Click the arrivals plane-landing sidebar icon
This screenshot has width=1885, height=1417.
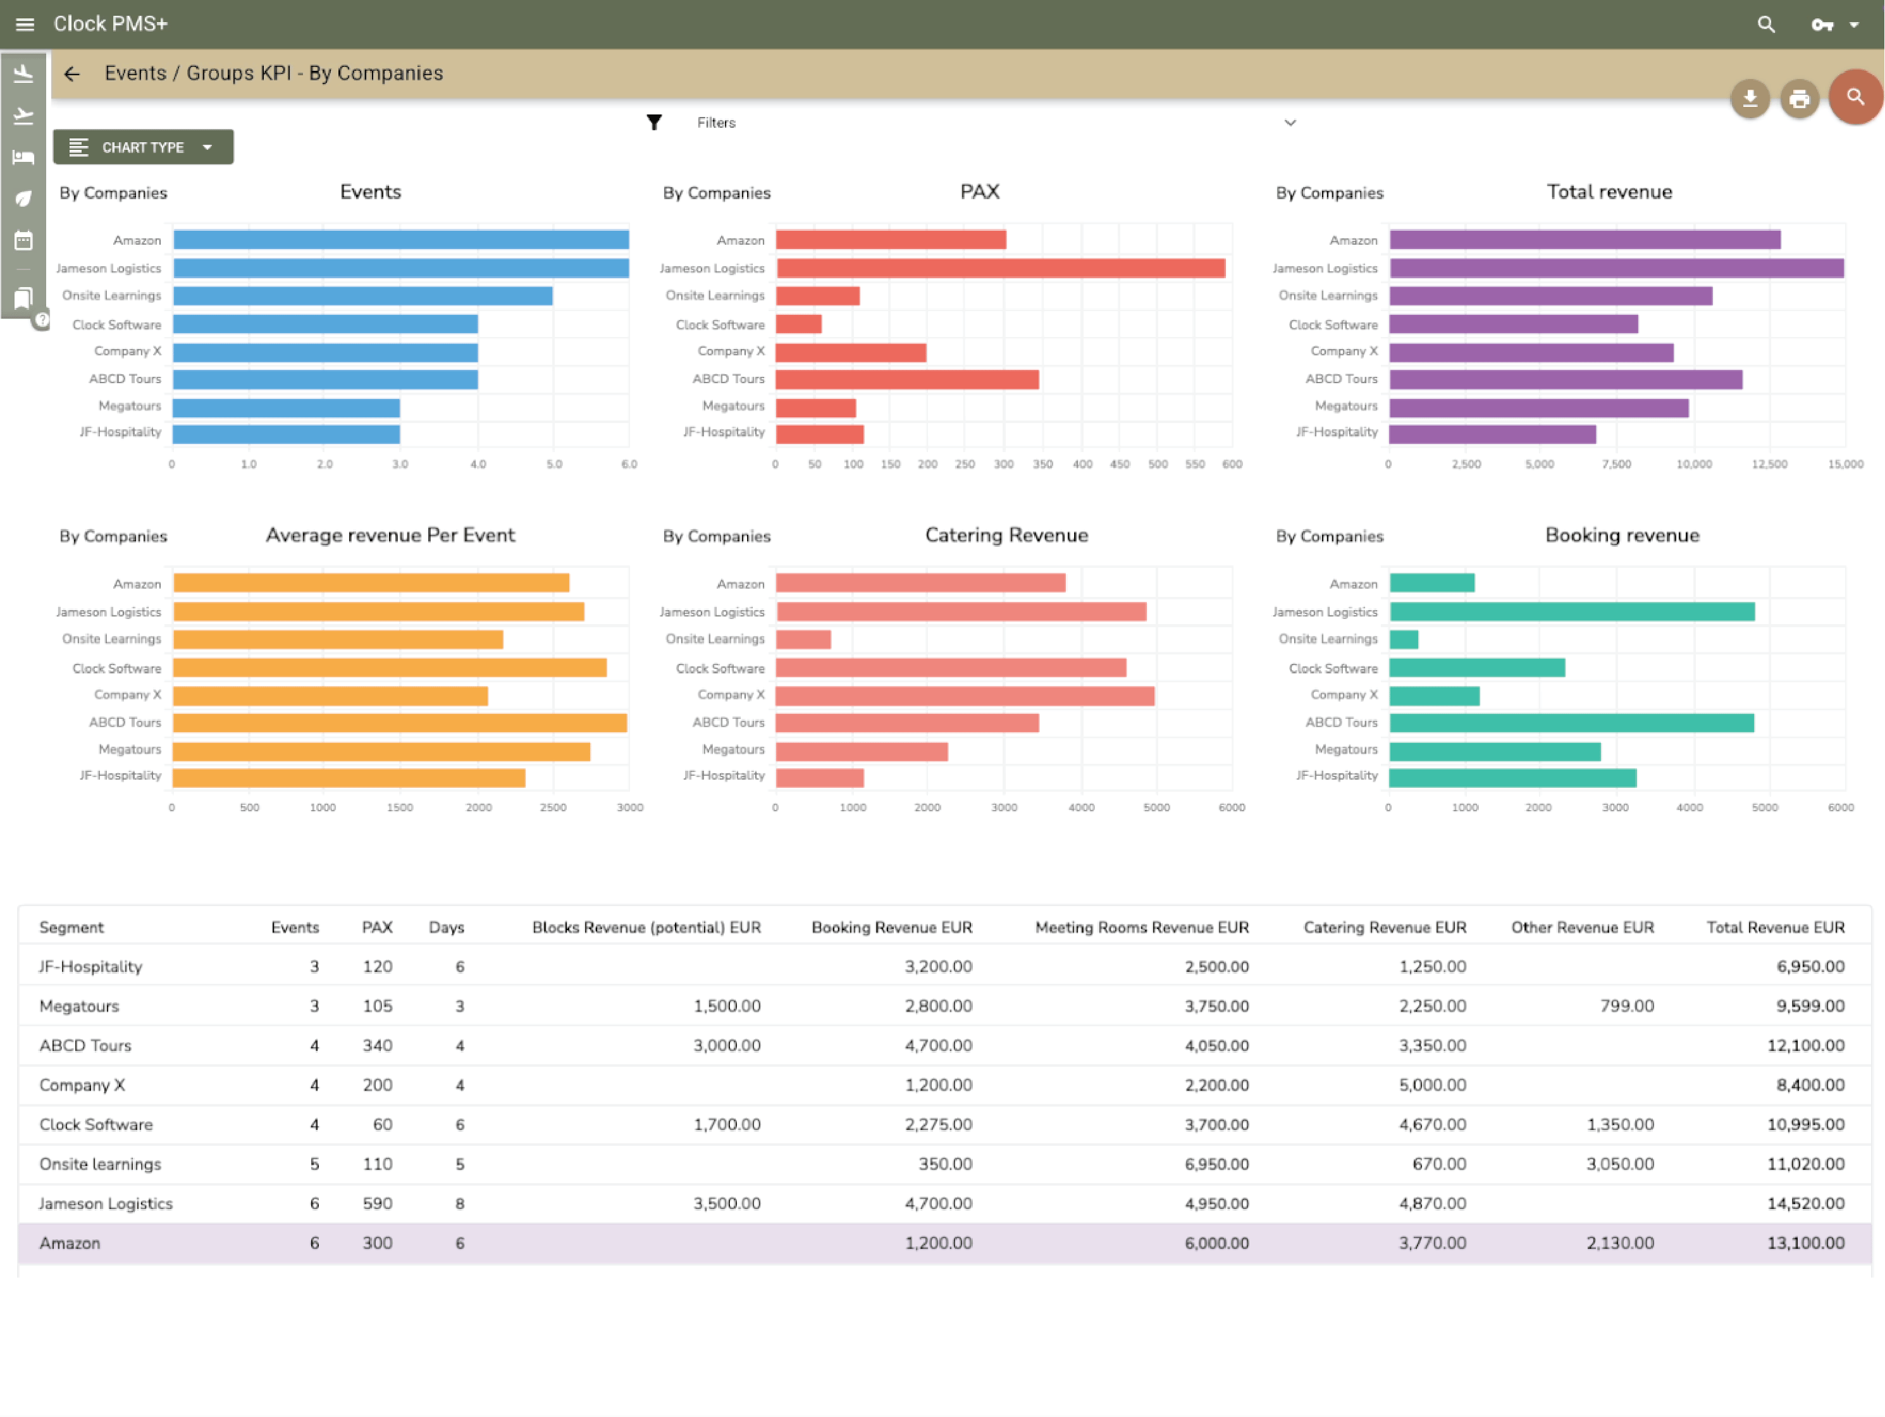point(24,75)
